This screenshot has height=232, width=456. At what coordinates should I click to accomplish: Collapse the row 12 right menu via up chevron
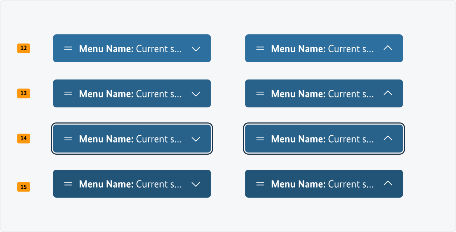(388, 48)
